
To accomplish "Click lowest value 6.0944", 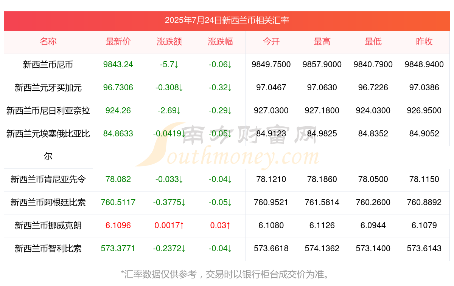I will click(373, 226).
